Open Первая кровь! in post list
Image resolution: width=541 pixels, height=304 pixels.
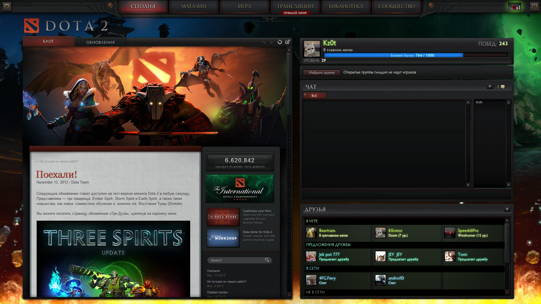(218, 292)
